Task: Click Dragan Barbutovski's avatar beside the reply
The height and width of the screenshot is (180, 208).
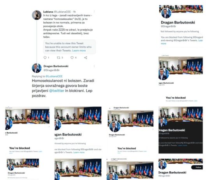Action: pyautogui.click(x=37, y=68)
